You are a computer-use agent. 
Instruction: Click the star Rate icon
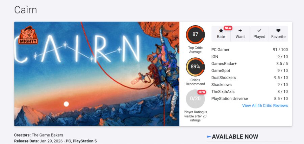(x=221, y=31)
